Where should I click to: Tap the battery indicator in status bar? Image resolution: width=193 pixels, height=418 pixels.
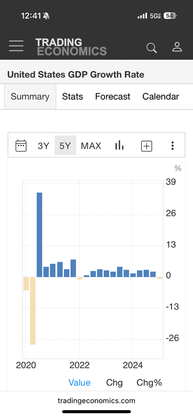171,16
